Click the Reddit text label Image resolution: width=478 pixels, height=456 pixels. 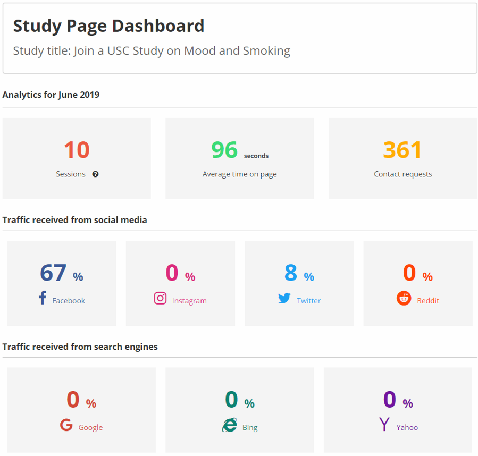click(428, 301)
